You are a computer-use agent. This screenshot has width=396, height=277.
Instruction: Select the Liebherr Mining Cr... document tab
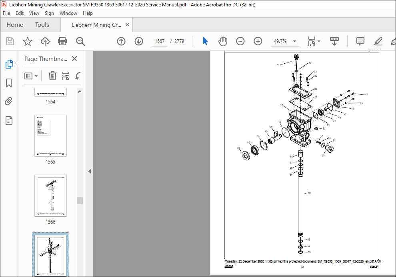pos(96,25)
